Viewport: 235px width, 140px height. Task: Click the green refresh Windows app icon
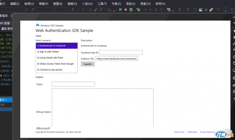138,10
